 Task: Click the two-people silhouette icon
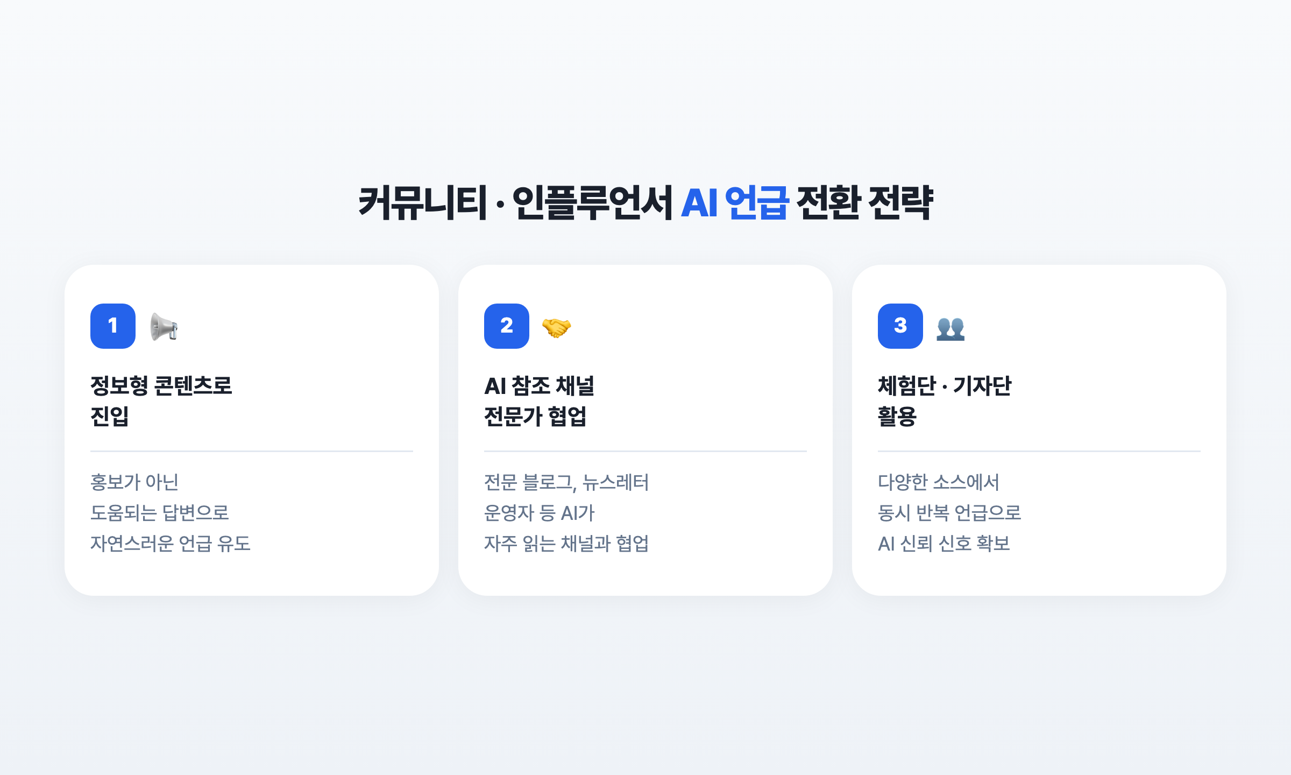[x=950, y=328]
